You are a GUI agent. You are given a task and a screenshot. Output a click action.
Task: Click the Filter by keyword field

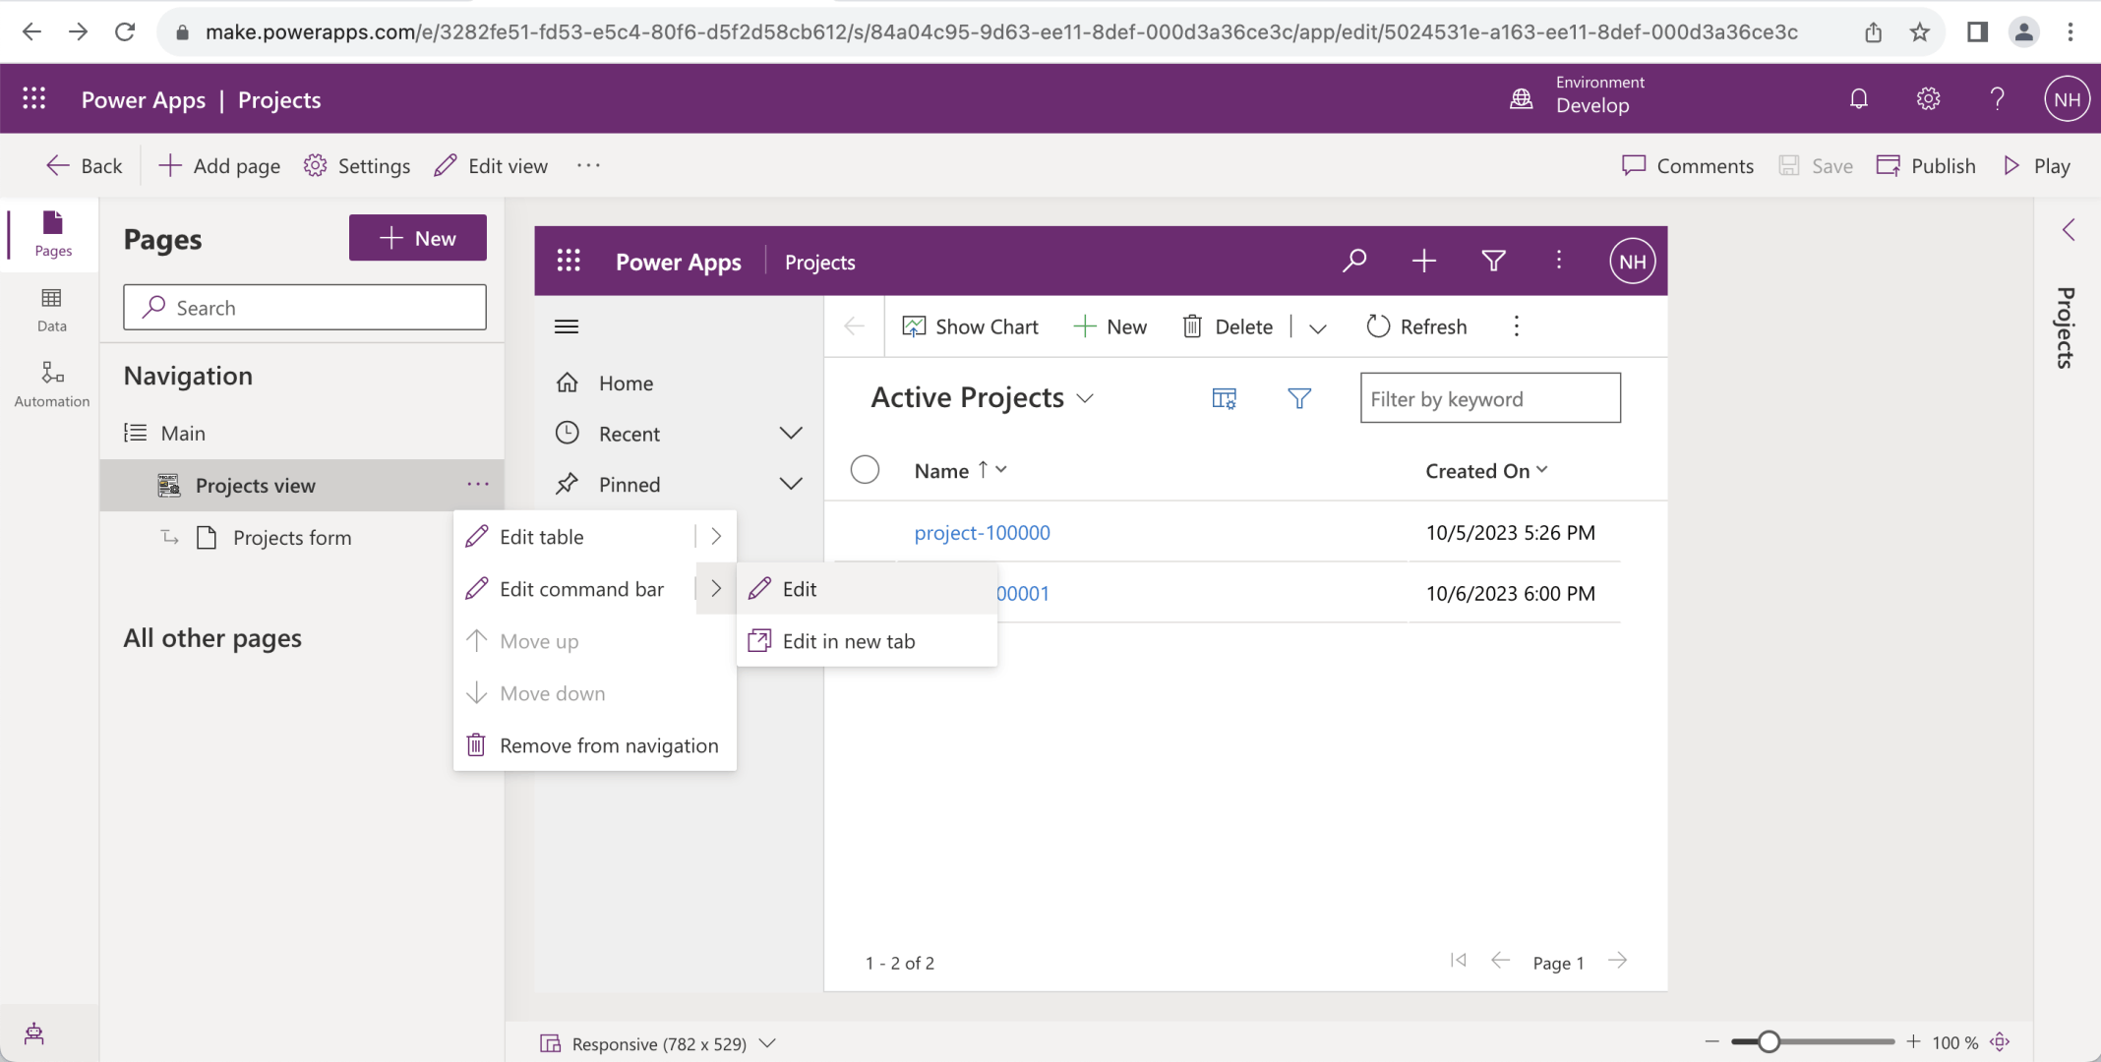tap(1489, 398)
